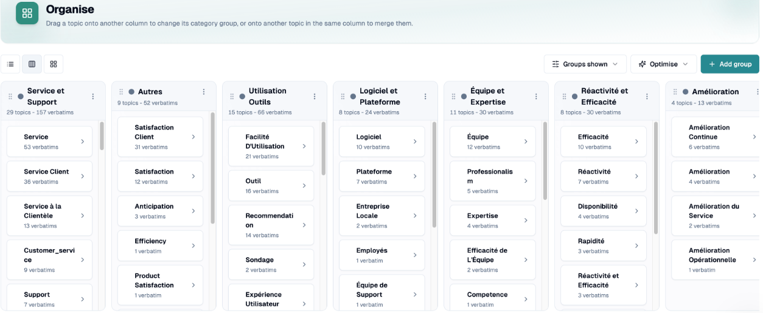Expand the Efficacité topic chevron
The height and width of the screenshot is (313, 763).
pyautogui.click(x=636, y=142)
